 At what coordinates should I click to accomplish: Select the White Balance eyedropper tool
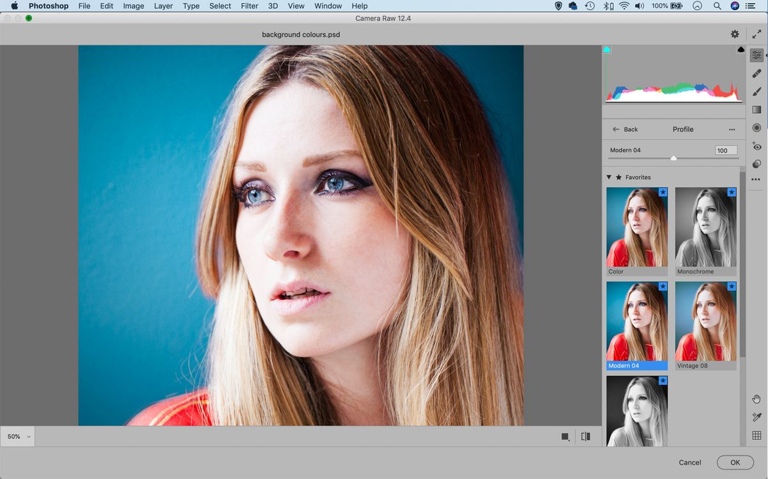(757, 416)
